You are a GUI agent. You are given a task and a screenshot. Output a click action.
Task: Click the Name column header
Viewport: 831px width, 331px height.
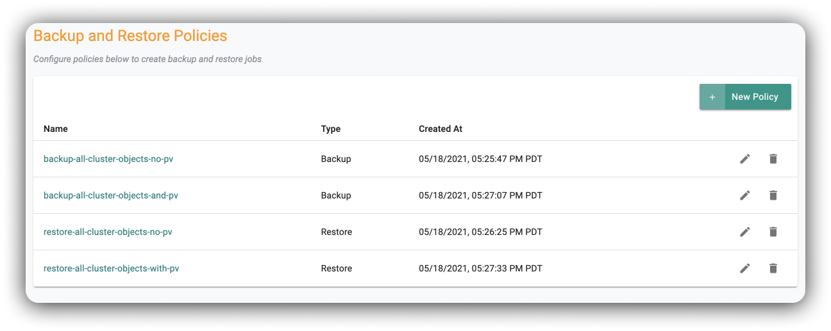pyautogui.click(x=56, y=129)
